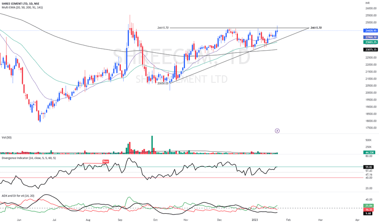Click the ADX value label 9.68
The width and height of the screenshot is (379, 223).
pyautogui.click(x=368, y=213)
